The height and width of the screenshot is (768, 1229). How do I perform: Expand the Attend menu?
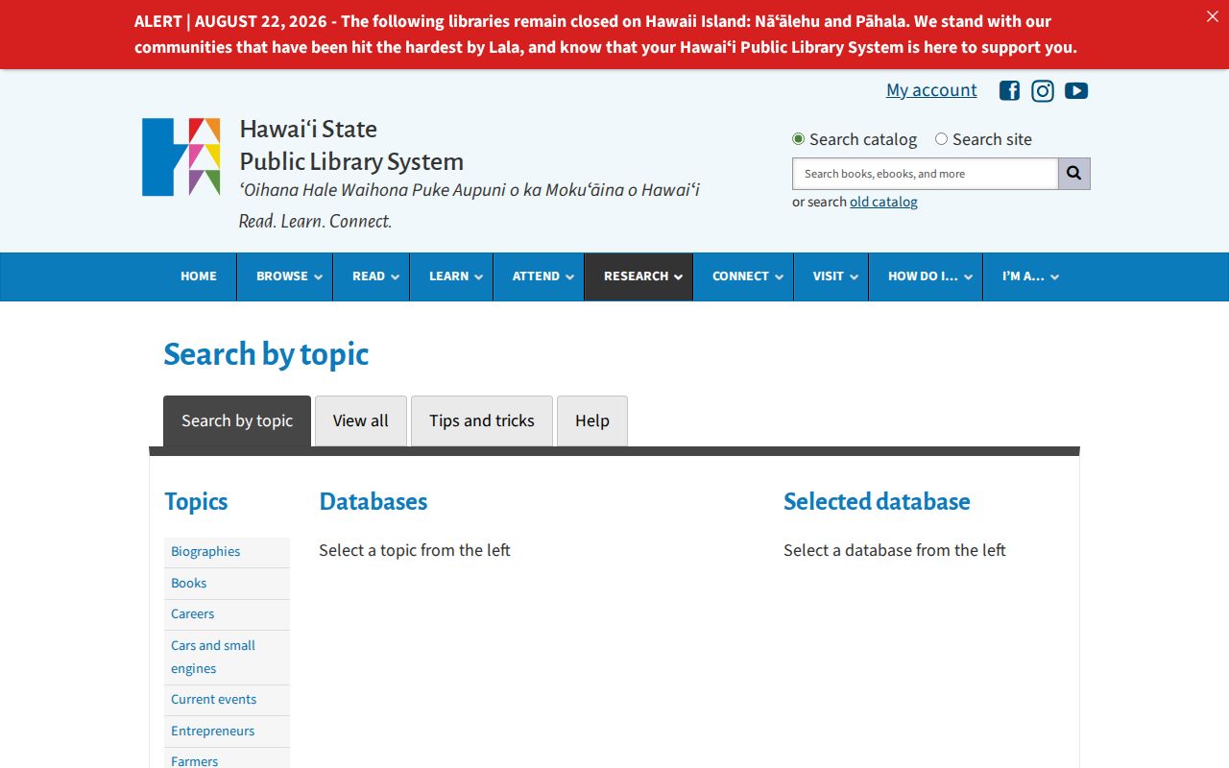tap(539, 276)
